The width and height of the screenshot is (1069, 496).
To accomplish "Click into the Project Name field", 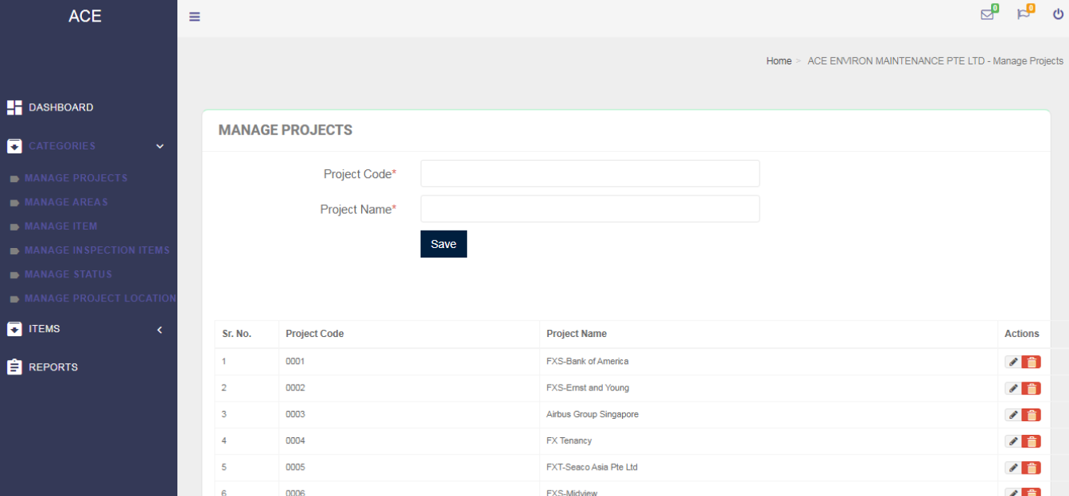I will tap(589, 209).
